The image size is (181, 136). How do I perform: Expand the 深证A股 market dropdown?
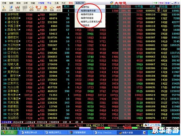point(18,122)
